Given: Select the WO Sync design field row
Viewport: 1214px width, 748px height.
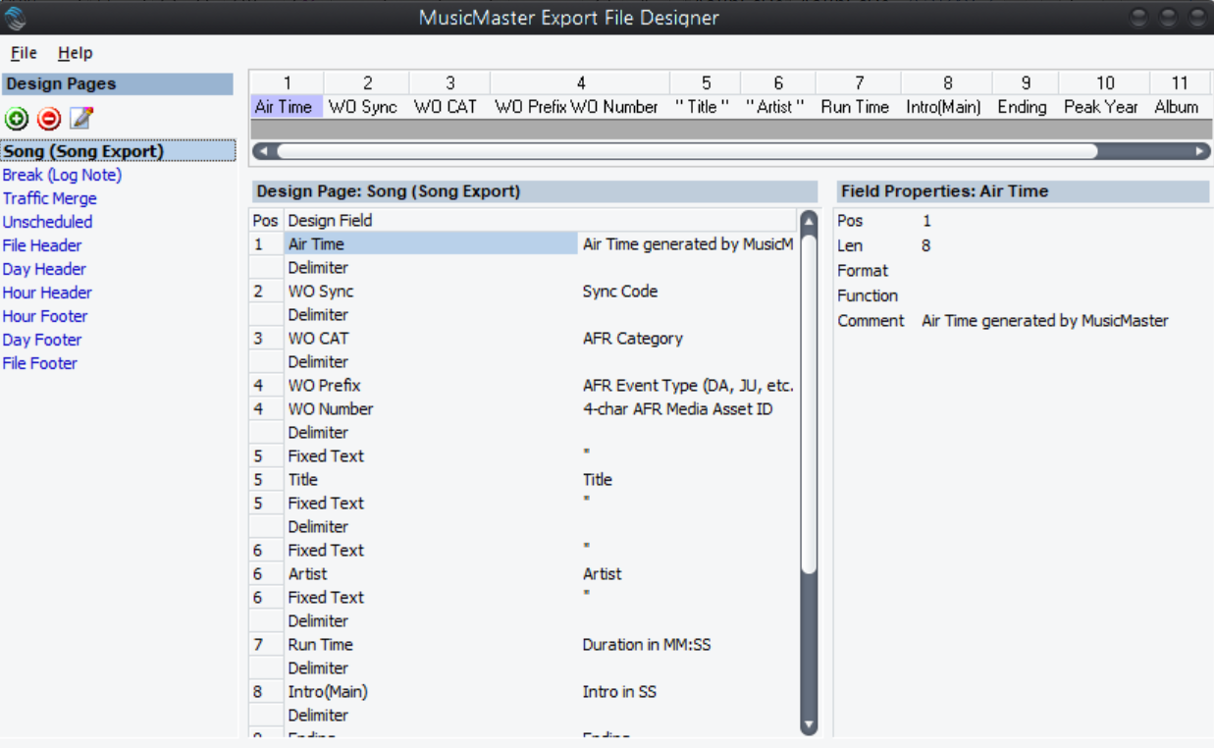Looking at the screenshot, I should tap(523, 292).
